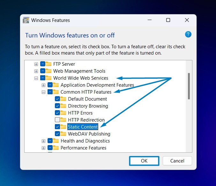Select the Performance Features label
The height and width of the screenshot is (186, 216).
tap(83, 148)
